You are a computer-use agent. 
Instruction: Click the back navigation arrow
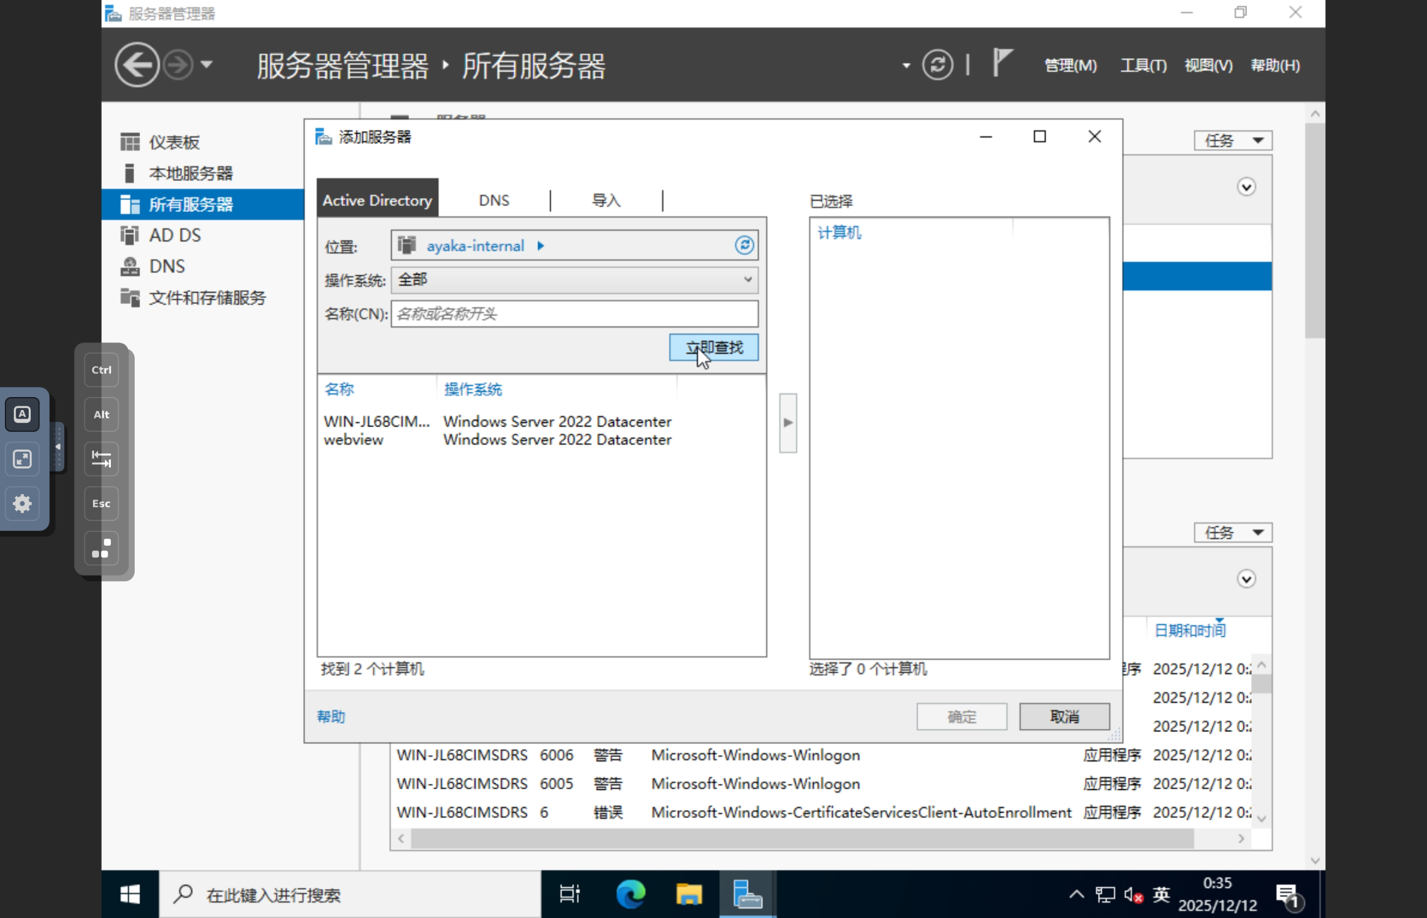(x=137, y=64)
